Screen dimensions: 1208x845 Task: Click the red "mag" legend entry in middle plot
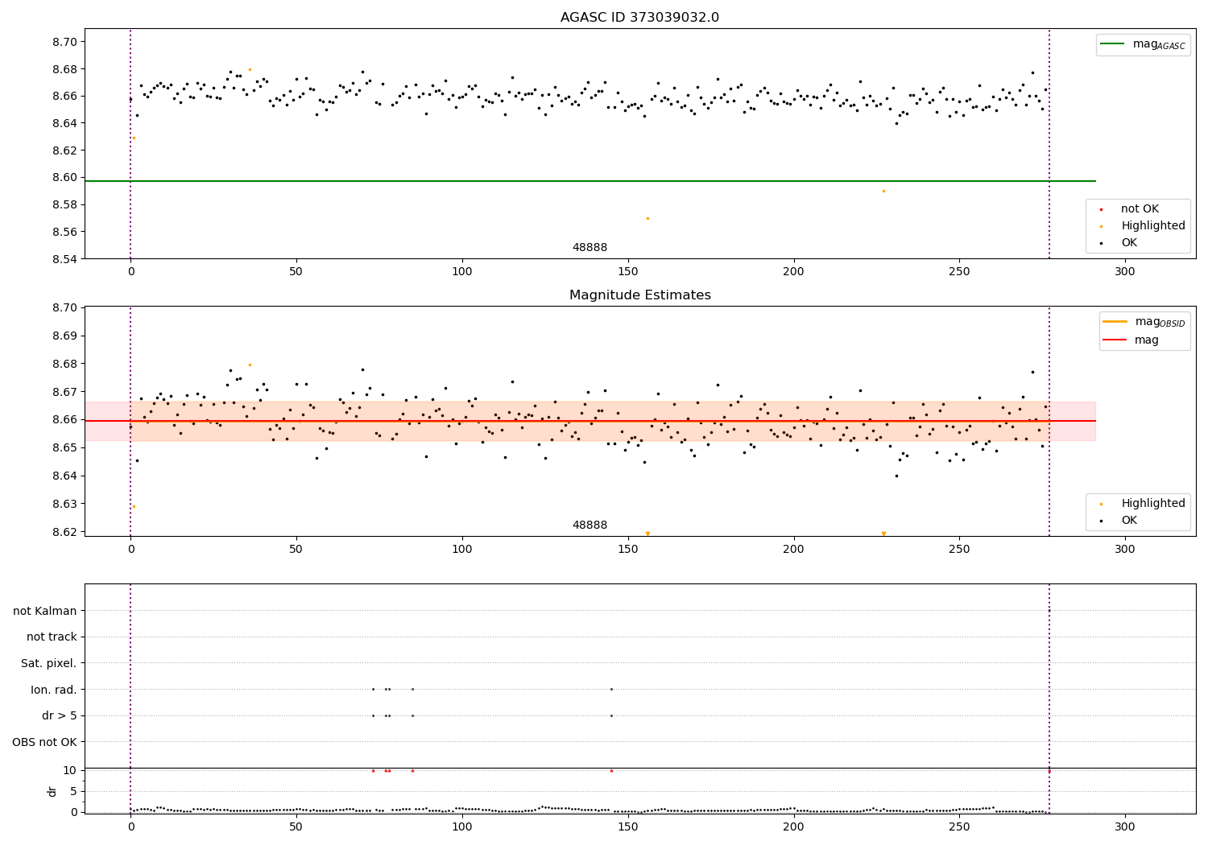point(1131,340)
